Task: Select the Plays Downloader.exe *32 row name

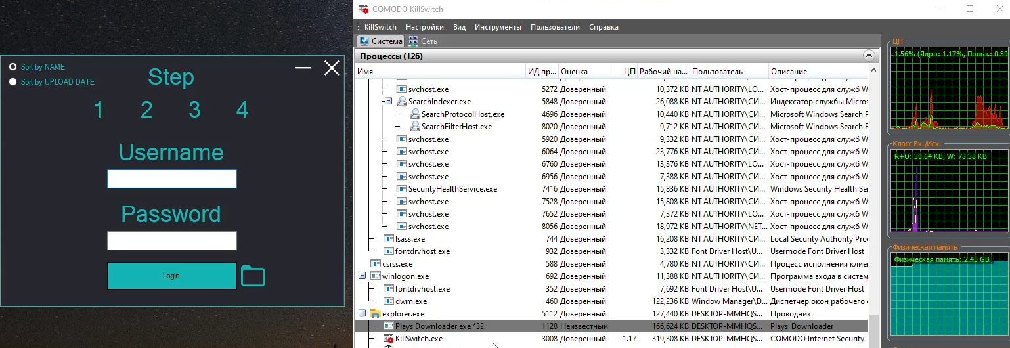Action: tap(439, 326)
